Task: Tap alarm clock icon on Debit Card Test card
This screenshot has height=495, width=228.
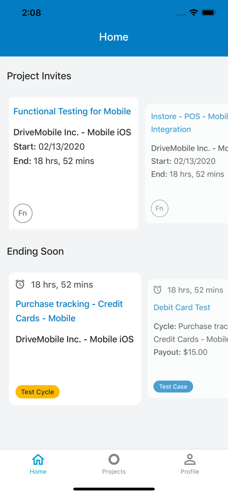Action: (157, 290)
